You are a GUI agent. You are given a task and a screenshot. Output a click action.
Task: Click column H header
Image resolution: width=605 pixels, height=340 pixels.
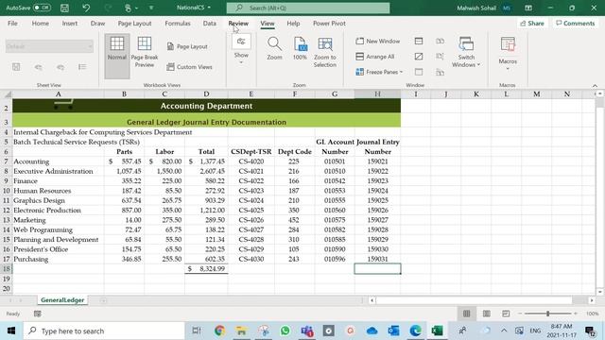[377, 94]
